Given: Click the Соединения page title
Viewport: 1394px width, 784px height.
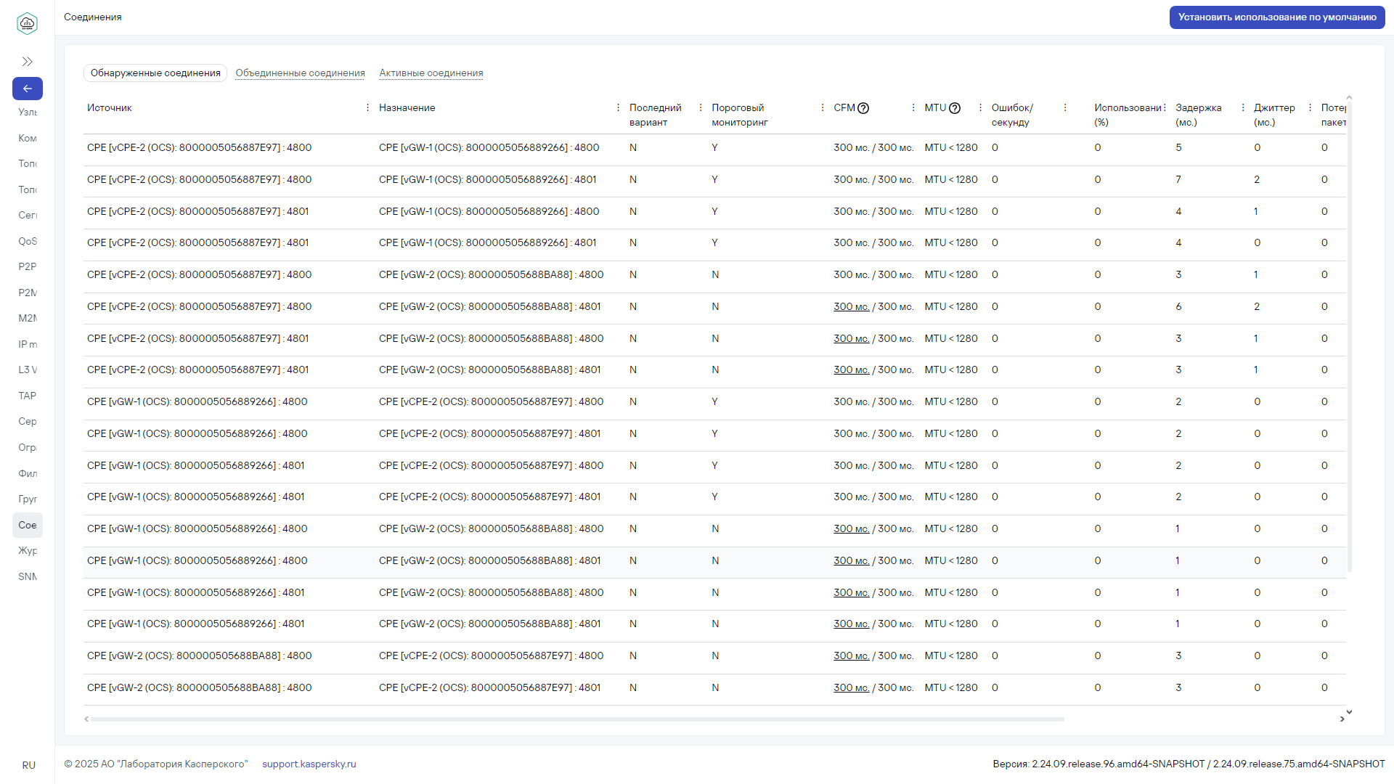Looking at the screenshot, I should pyautogui.click(x=93, y=17).
